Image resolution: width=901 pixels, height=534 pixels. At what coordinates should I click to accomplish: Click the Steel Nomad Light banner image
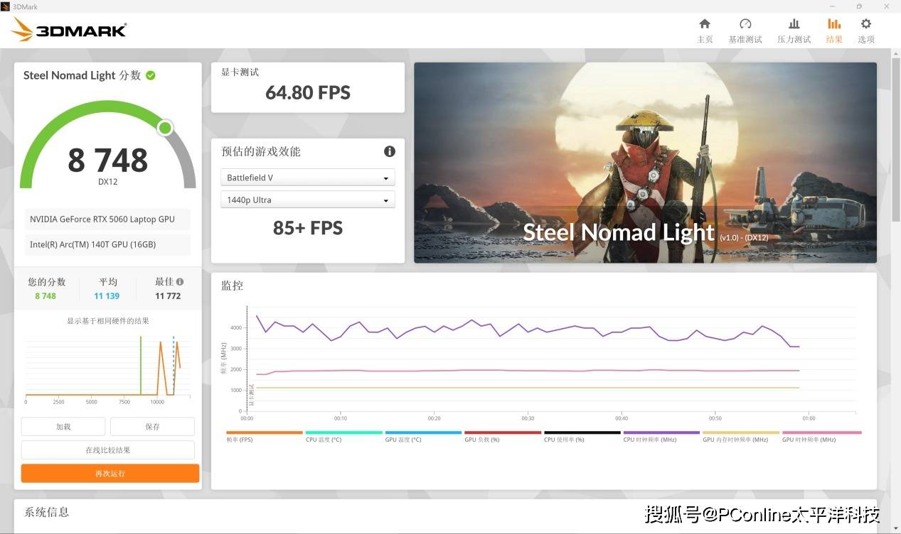(645, 163)
